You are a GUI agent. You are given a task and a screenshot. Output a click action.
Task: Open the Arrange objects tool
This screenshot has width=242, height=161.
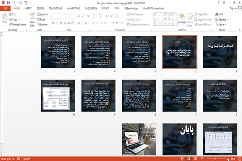pos(182,19)
